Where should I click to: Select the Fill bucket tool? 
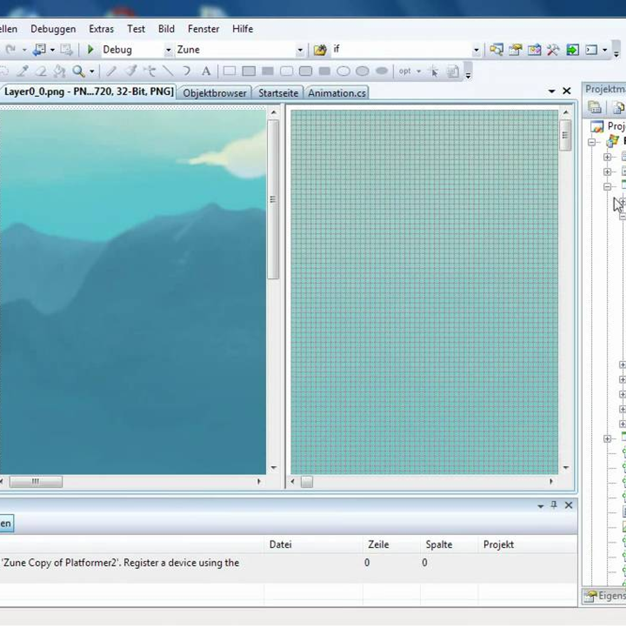click(x=59, y=71)
